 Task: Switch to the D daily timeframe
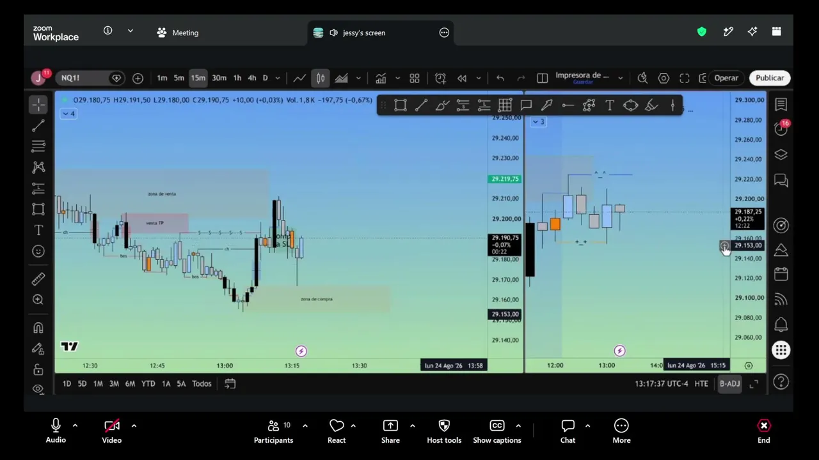pos(265,78)
